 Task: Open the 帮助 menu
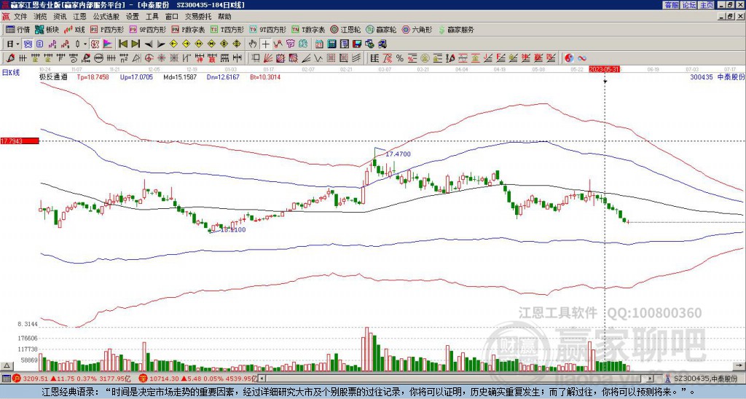pos(224,17)
